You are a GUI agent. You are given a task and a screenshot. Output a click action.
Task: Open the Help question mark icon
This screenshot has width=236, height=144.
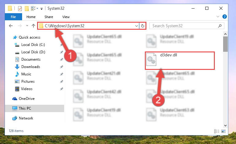coord(224,17)
